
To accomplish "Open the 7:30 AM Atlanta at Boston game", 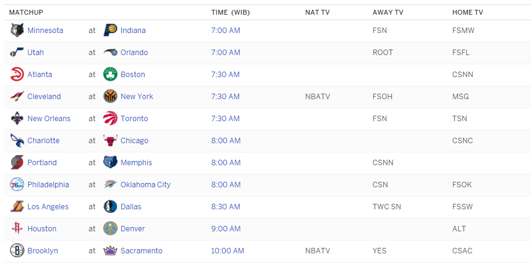I will (x=225, y=75).
